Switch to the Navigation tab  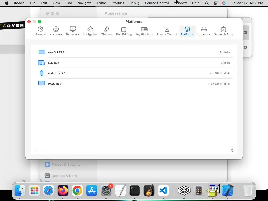point(90,31)
